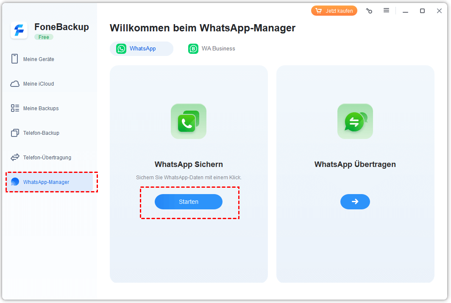
Task: Click the 'Willkommen beim WhatsApp-Manager' title
Action: (x=203, y=28)
